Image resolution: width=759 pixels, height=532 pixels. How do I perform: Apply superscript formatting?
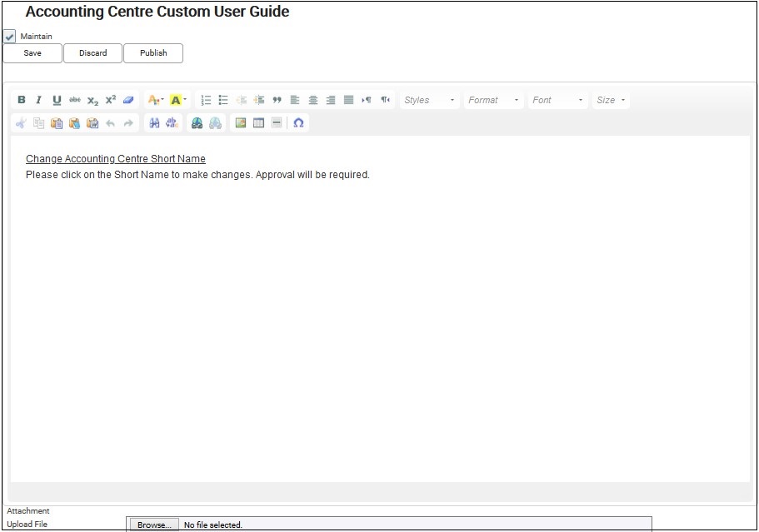click(x=110, y=100)
